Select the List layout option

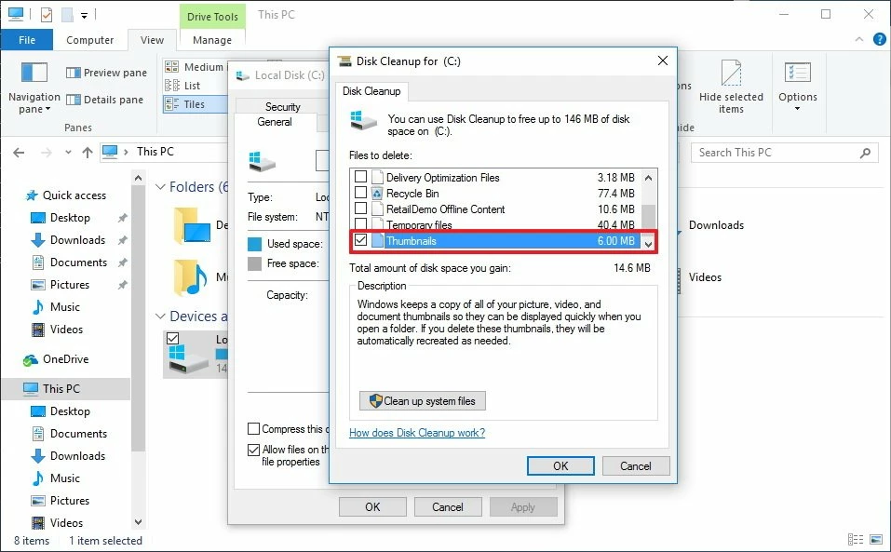[x=183, y=86]
